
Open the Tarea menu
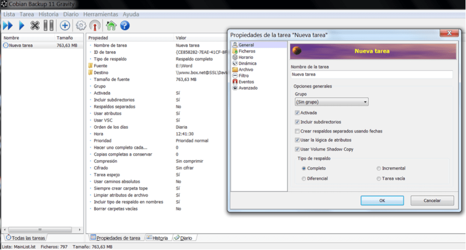pyautogui.click(x=27, y=14)
